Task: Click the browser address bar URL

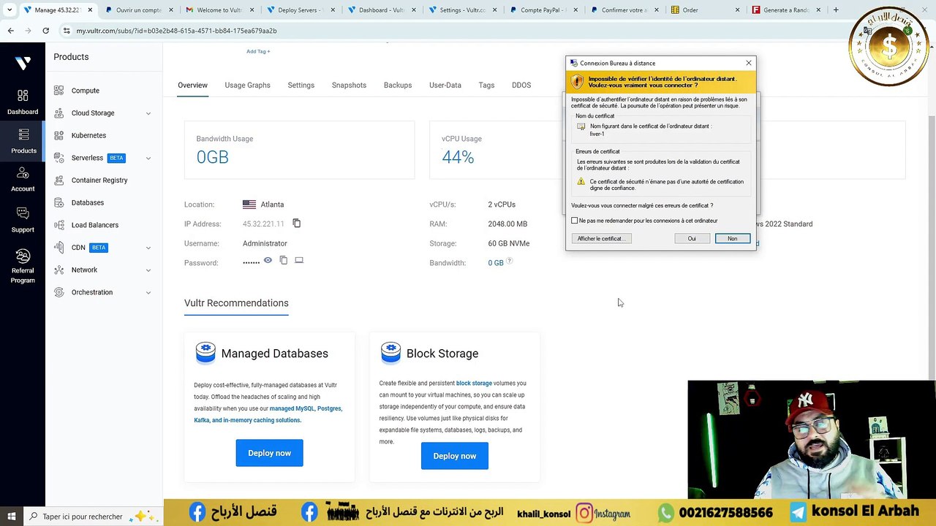Action: (176, 31)
